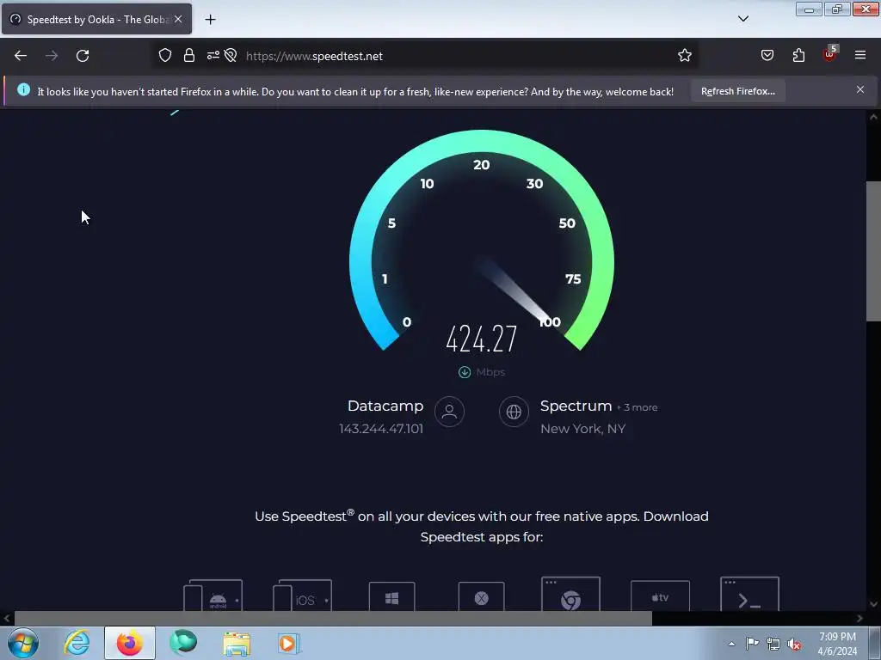881x660 pixels.
Task: Select the Speedtest by Ookla tab
Action: pos(96,19)
